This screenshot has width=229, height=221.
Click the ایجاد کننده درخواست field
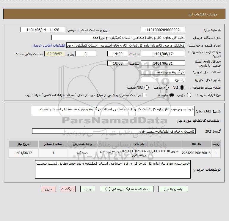pyautogui.click(x=126, y=45)
